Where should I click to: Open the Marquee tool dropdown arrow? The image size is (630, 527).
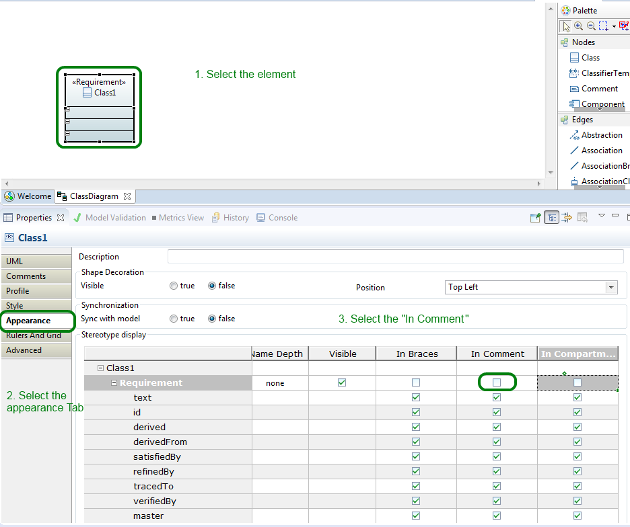(614, 26)
